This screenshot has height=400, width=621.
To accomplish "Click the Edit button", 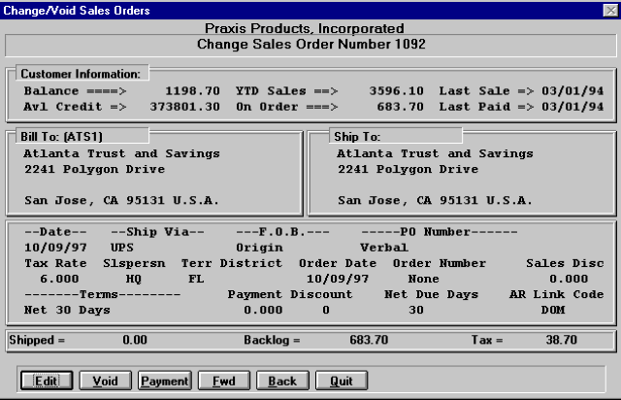I will (47, 381).
